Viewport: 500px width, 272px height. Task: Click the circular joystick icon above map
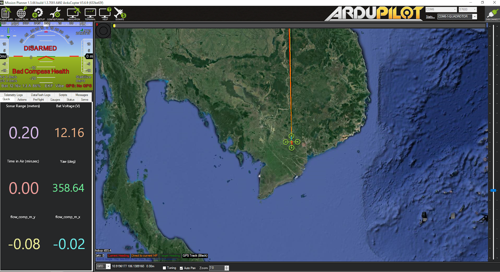[x=103, y=31]
